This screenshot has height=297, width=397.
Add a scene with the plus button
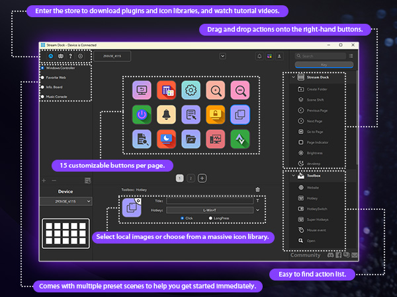click(x=44, y=181)
